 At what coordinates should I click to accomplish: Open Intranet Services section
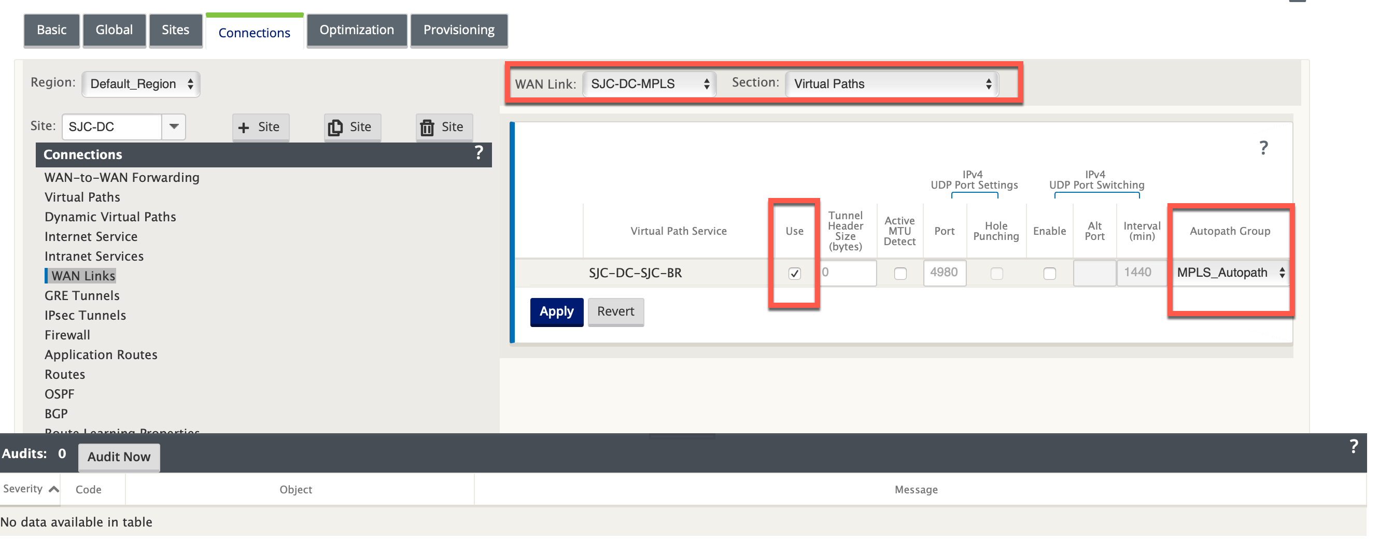94,257
